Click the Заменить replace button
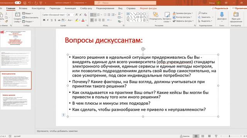The height and width of the screenshot is (138, 247). [x=206, y=17]
